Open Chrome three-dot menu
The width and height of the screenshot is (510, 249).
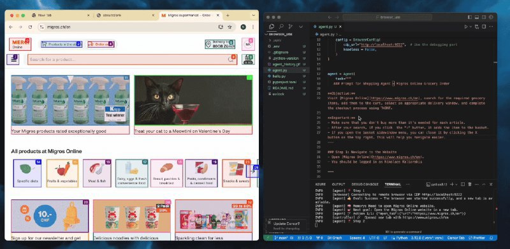click(x=252, y=27)
